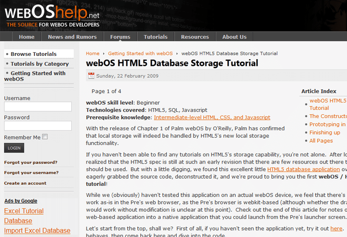Focus the Username input field
Screen dimensions: 347x237
[38, 106]
